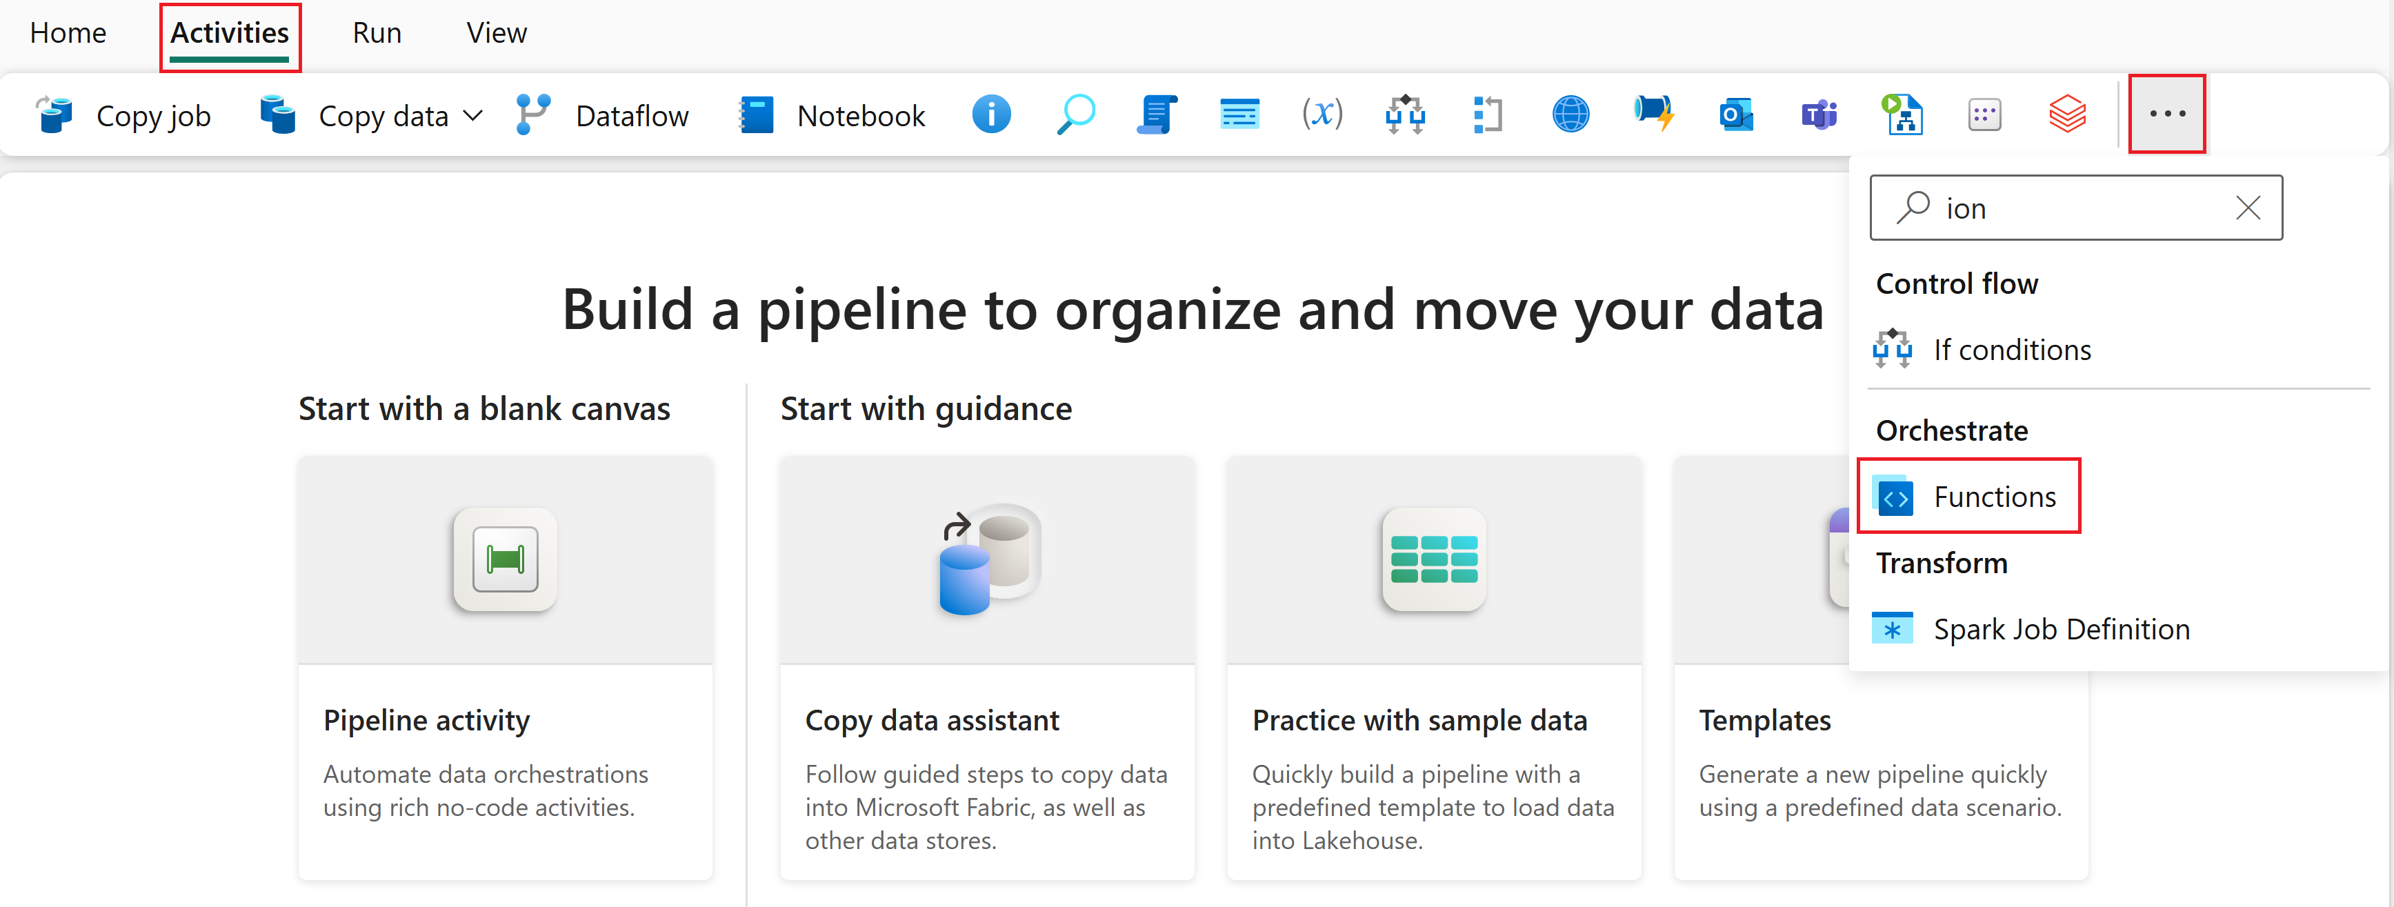Add a Notebook activity
Viewport: 2394px width, 907px height.
click(832, 116)
